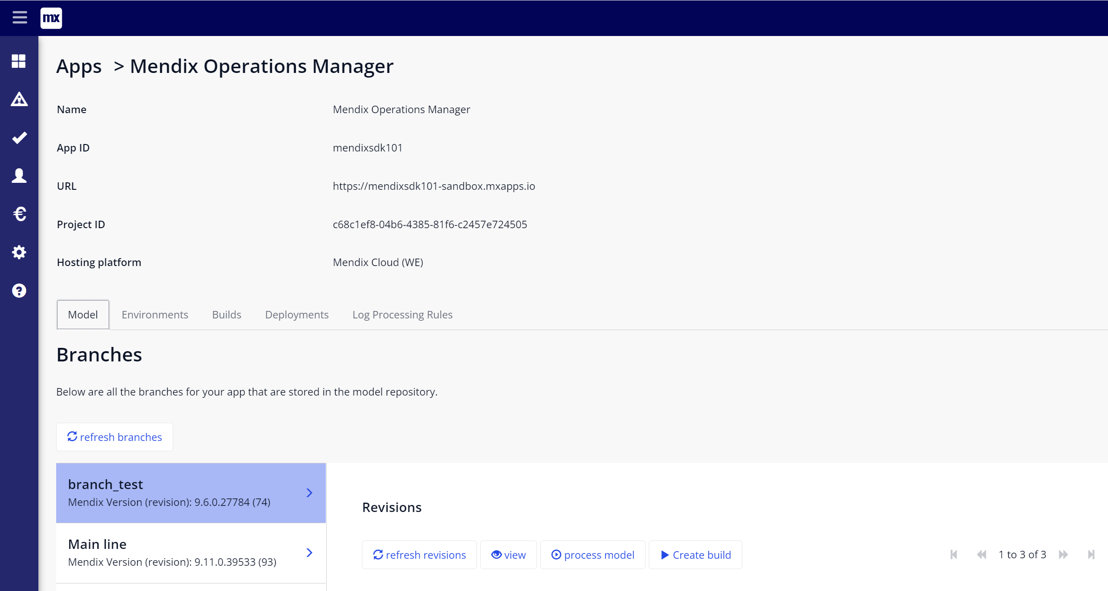Click the Revisions heading
The width and height of the screenshot is (1108, 591).
(392, 507)
